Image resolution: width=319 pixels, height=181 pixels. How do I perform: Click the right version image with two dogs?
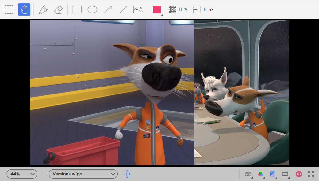[242, 93]
